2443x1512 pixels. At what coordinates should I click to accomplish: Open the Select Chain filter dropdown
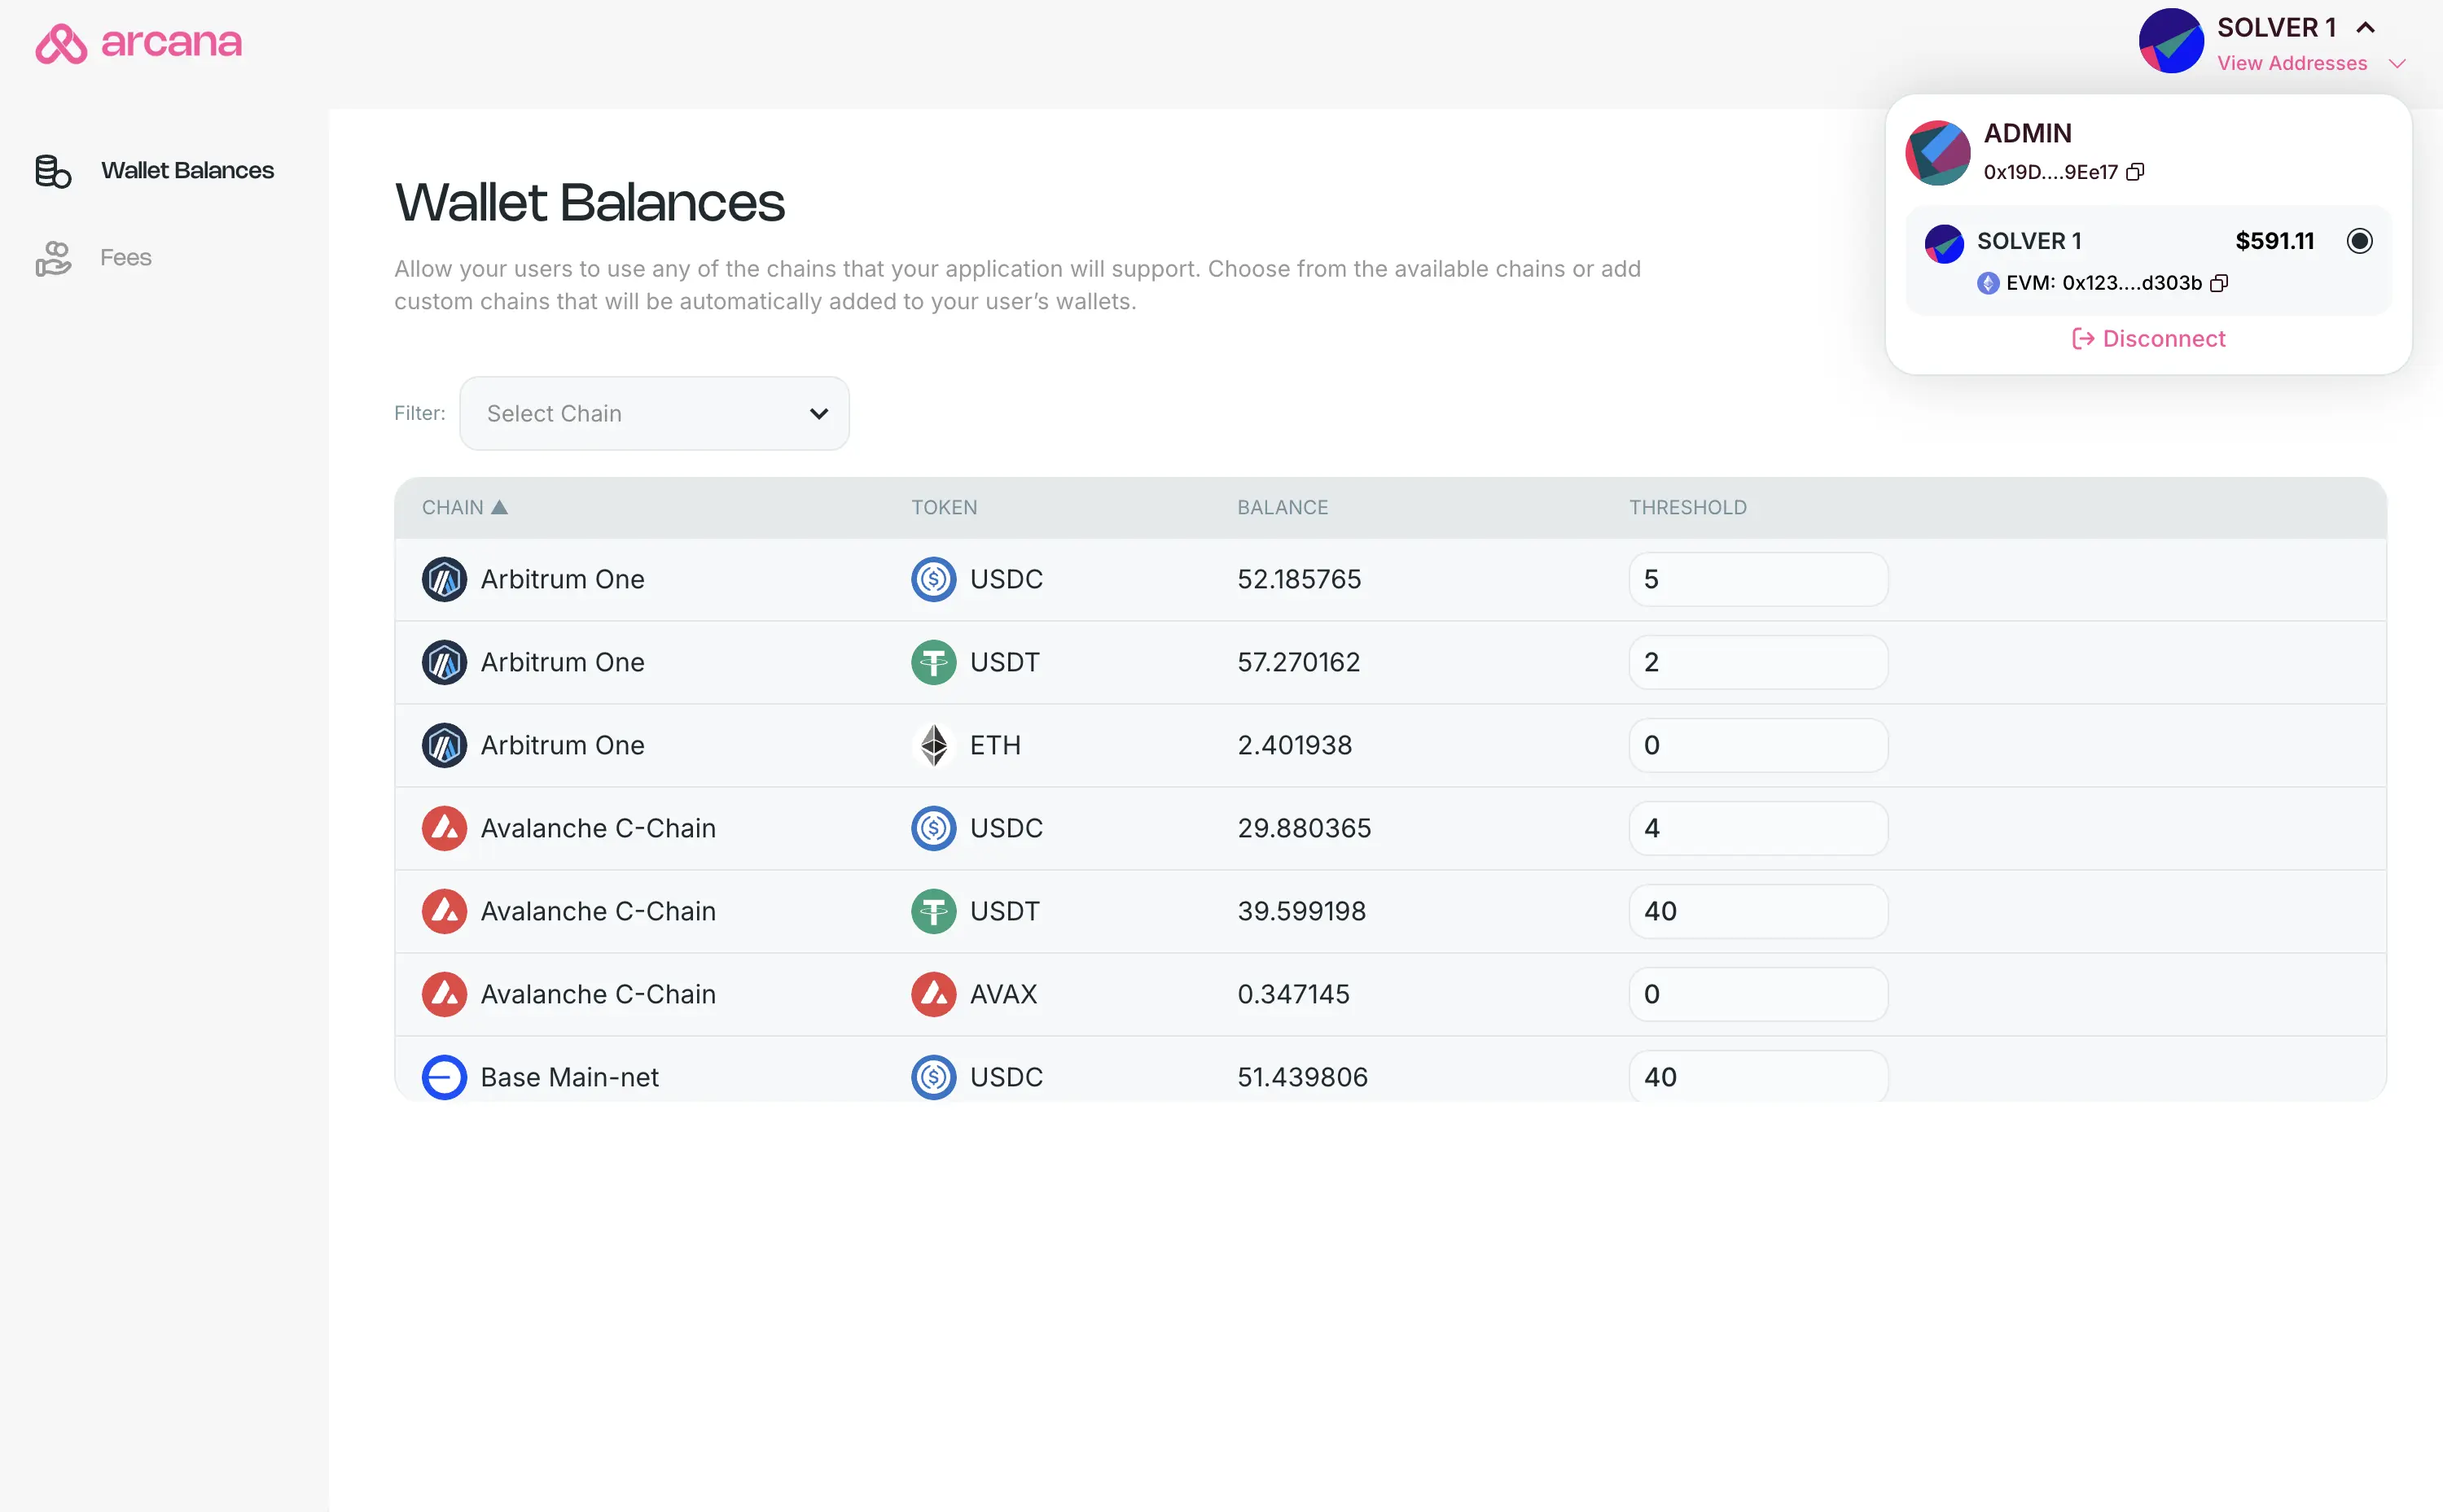[x=654, y=413]
